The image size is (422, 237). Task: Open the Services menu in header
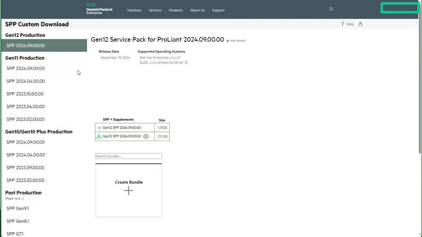(x=155, y=10)
